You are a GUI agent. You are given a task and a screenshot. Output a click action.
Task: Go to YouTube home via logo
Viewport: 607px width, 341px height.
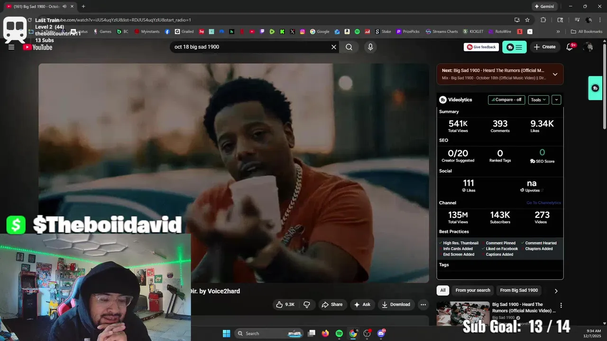[38, 47]
